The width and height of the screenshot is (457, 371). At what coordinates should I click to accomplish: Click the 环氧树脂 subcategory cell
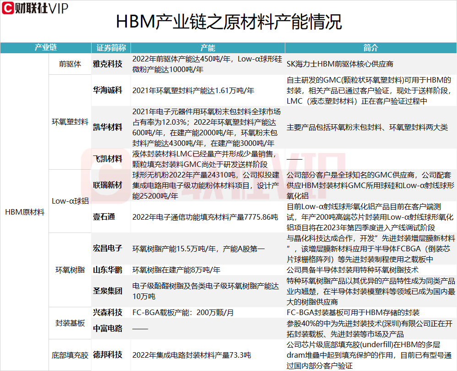point(70,270)
